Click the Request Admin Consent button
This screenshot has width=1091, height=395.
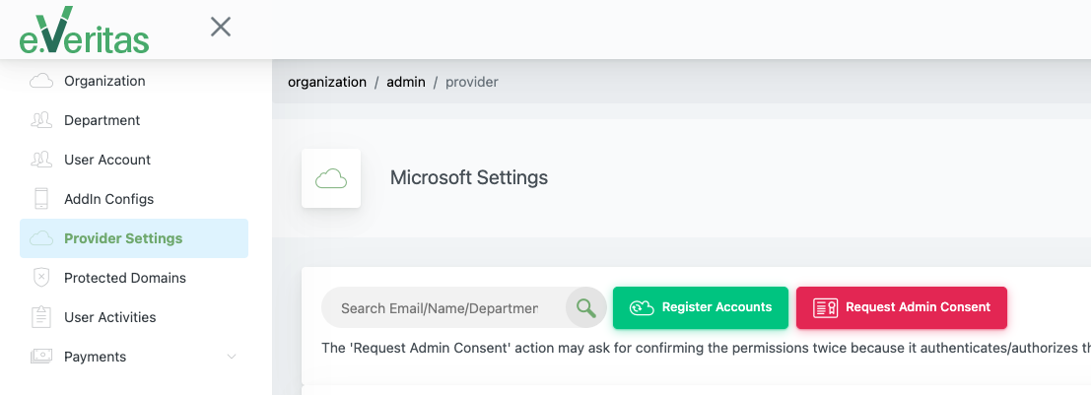point(902,307)
